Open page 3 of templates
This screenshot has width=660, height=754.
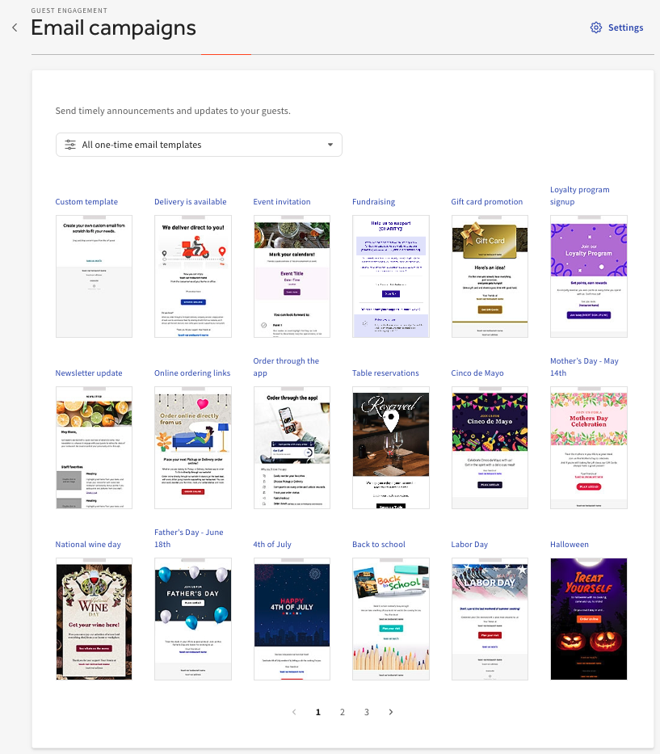coord(366,712)
